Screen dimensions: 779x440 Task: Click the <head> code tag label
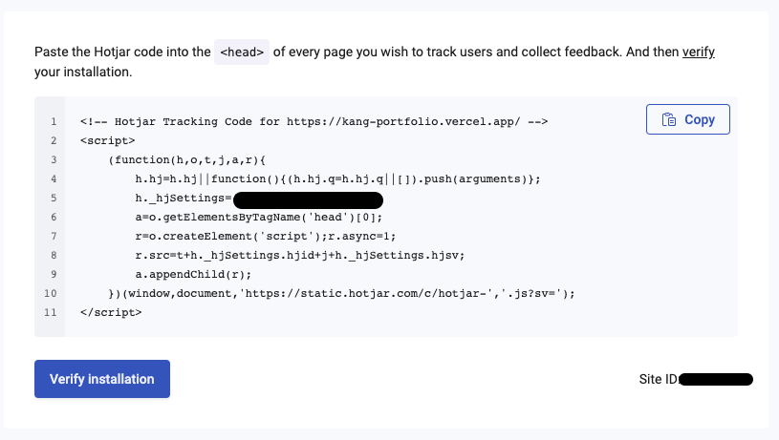click(x=242, y=52)
